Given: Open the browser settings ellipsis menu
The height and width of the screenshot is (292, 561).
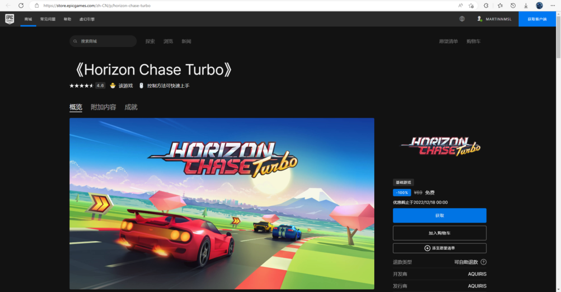Looking at the screenshot, I should click(x=553, y=5).
